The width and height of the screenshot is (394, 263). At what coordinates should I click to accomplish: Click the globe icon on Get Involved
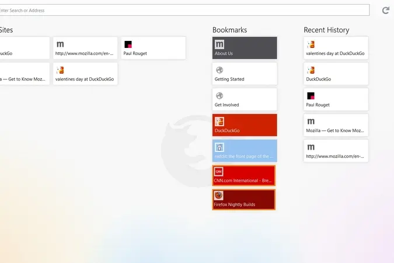[219, 96]
